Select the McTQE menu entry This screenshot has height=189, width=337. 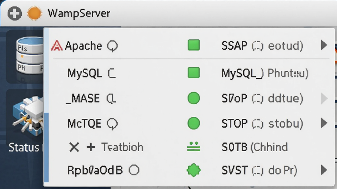coord(84,124)
